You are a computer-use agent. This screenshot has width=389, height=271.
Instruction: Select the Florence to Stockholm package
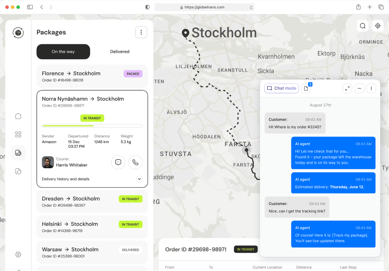(x=92, y=76)
